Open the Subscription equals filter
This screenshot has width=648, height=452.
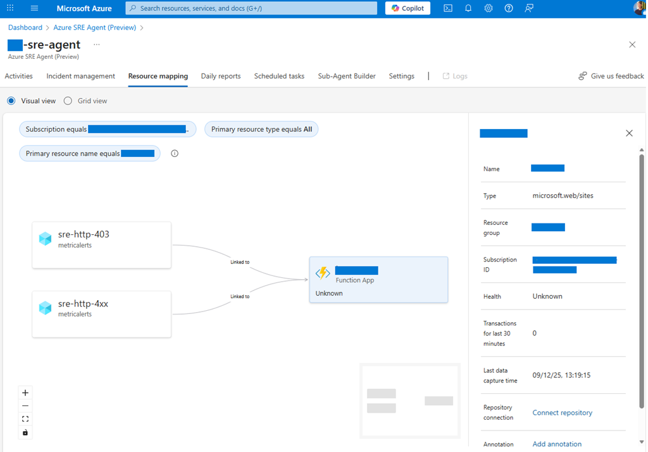click(108, 129)
